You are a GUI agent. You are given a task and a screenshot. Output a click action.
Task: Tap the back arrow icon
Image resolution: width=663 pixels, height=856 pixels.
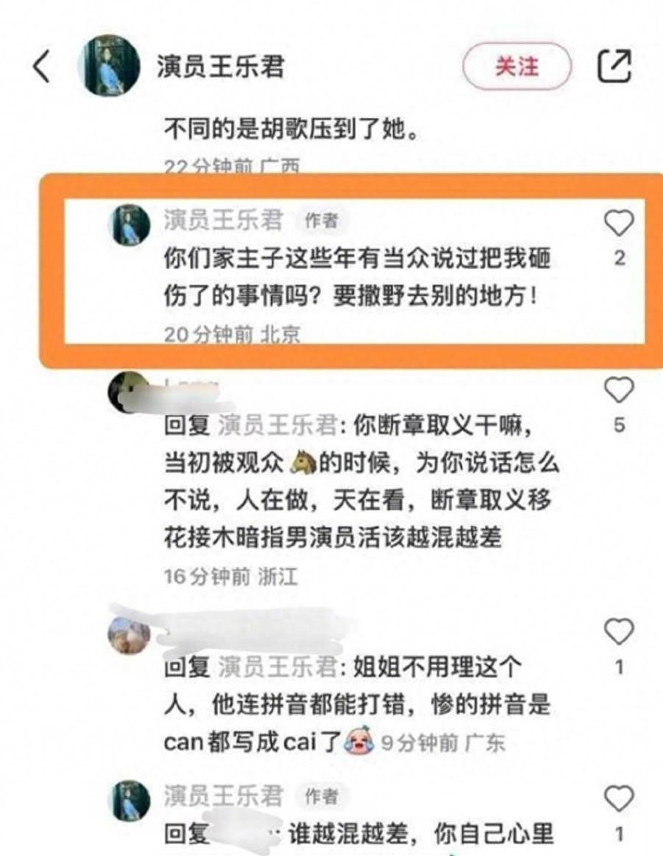42,66
